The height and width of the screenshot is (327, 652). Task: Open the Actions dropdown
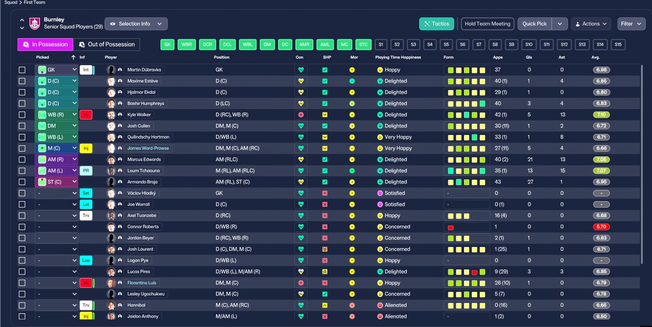(x=591, y=24)
